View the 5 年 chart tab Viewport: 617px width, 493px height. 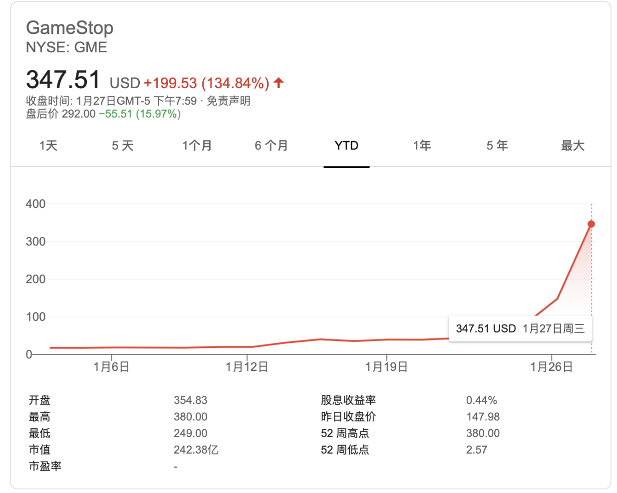[x=497, y=146]
